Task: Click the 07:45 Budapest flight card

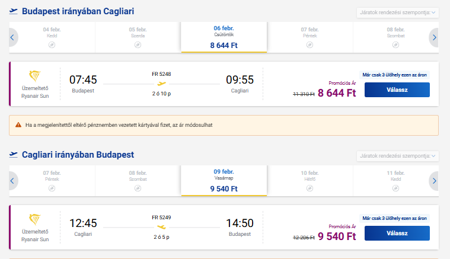Action: (x=224, y=84)
